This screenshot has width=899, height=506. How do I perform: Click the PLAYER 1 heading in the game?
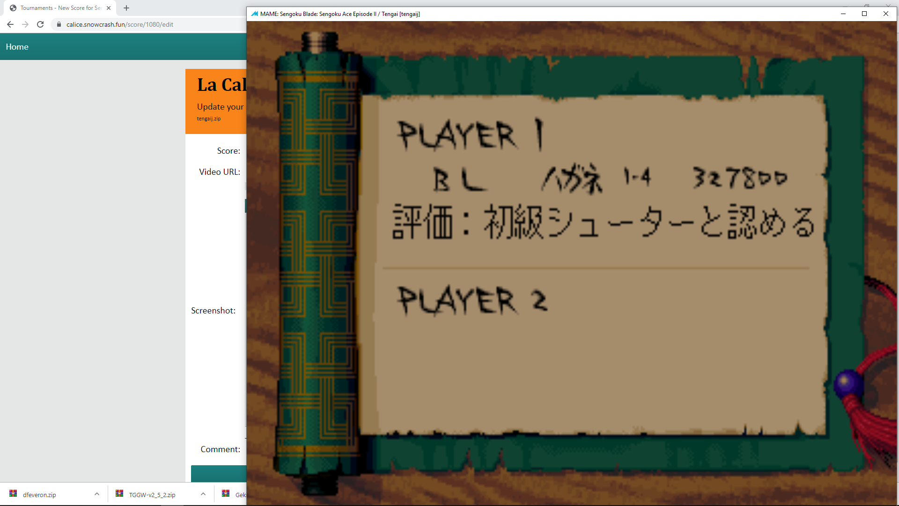click(x=471, y=134)
